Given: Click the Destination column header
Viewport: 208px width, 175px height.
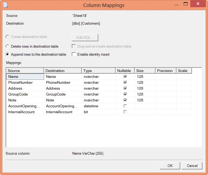Looking at the screenshot, I should pos(63,71).
